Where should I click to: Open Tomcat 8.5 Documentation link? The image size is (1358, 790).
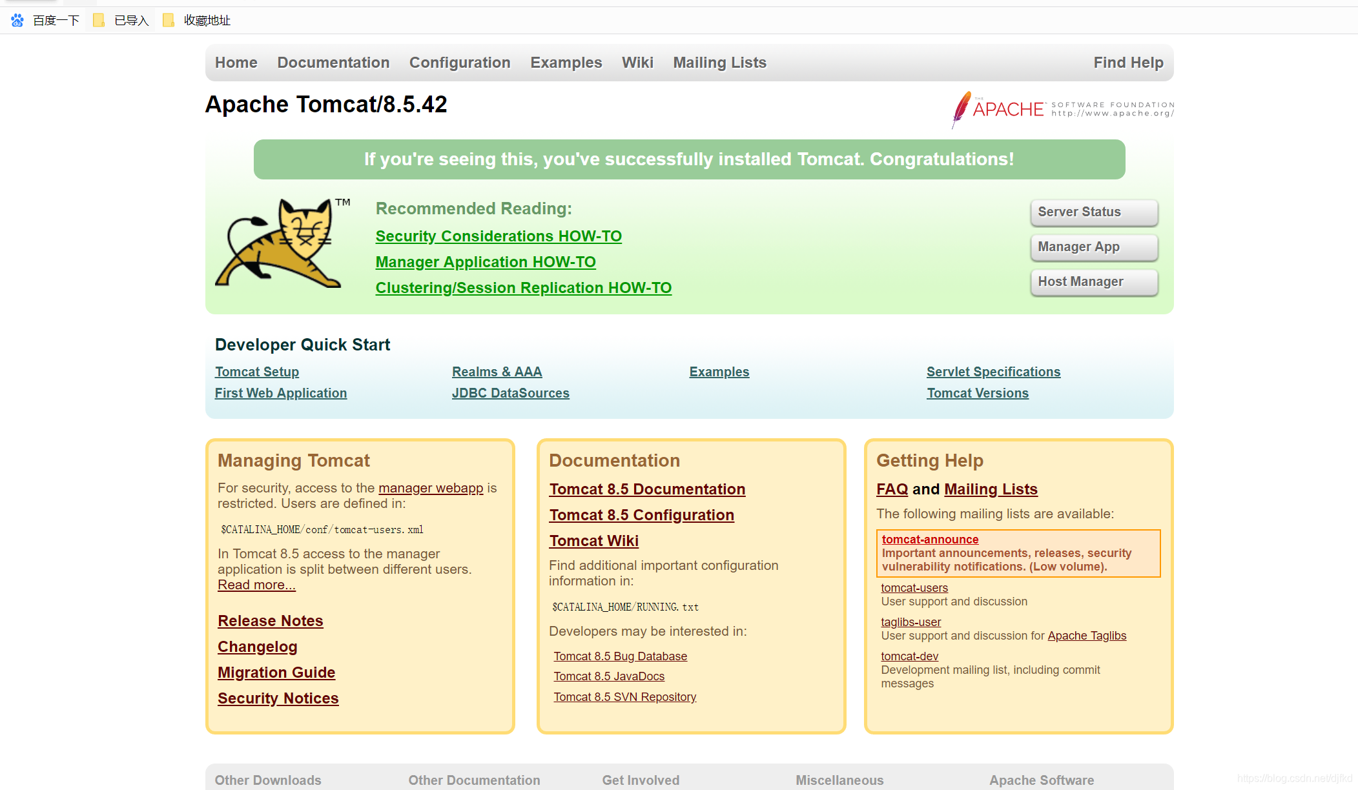[x=647, y=489]
